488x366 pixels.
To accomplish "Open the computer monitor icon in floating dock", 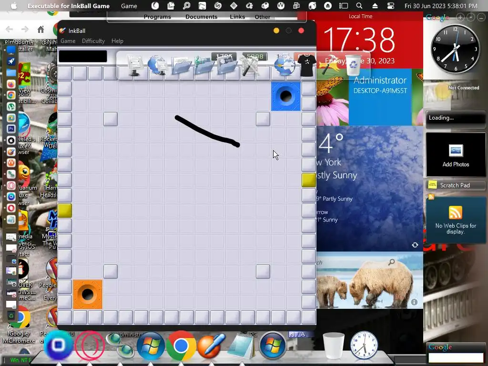I will [x=135, y=65].
